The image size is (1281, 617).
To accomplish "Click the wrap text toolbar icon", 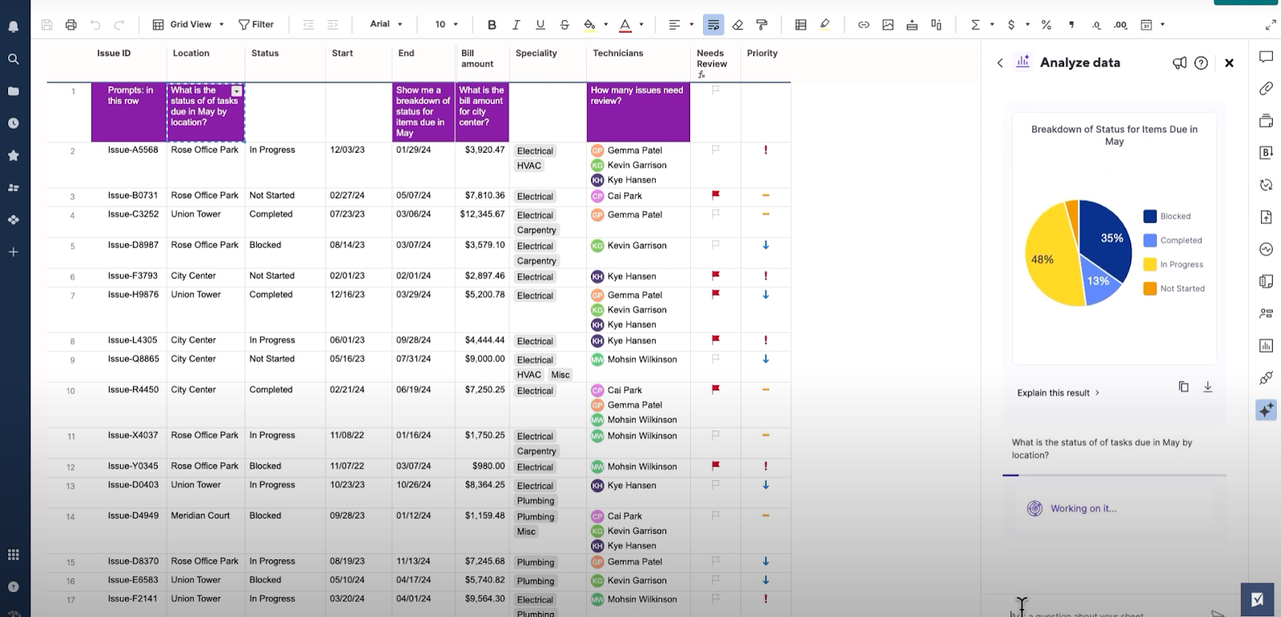I will [x=713, y=25].
